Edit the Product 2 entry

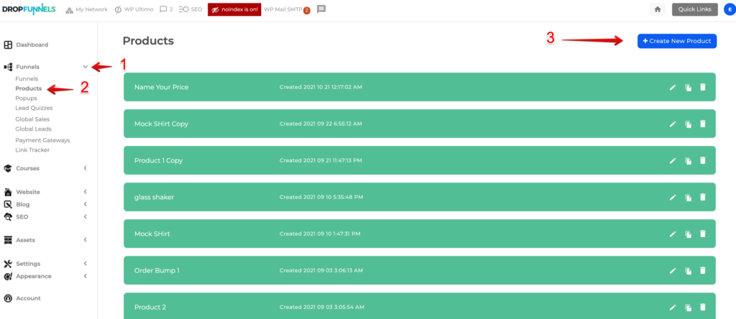(x=673, y=307)
